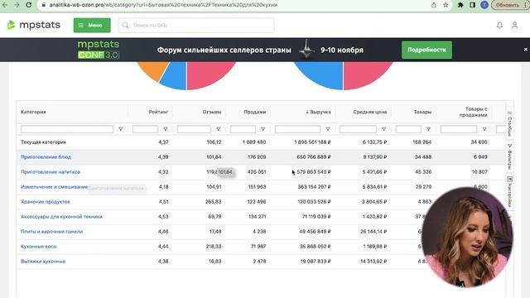Open the Хранение продуктов category link
The image size is (530, 298).
pyautogui.click(x=46, y=202)
